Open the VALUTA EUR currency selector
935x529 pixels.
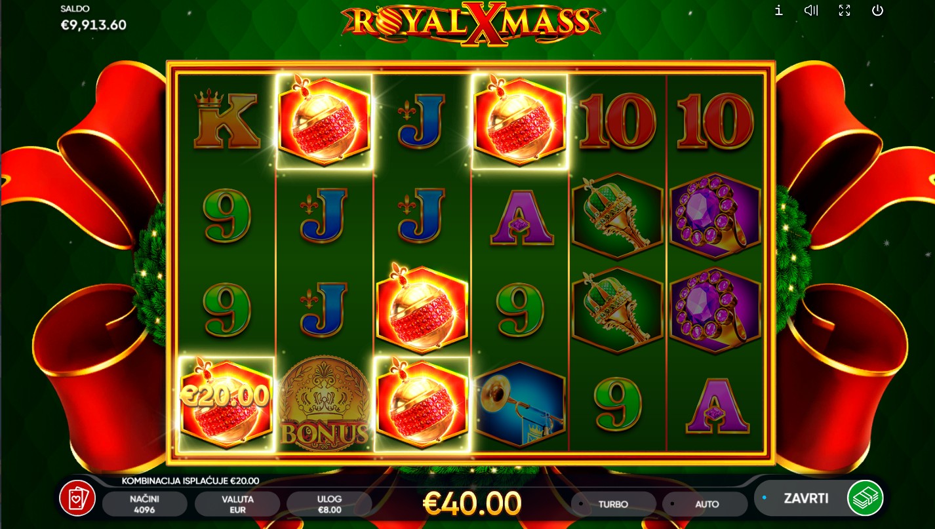(x=237, y=503)
